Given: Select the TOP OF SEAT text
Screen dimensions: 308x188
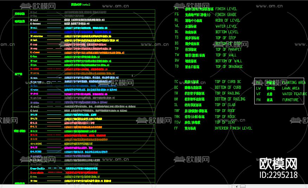Looking at the screenshot, I should [x=225, y=122].
